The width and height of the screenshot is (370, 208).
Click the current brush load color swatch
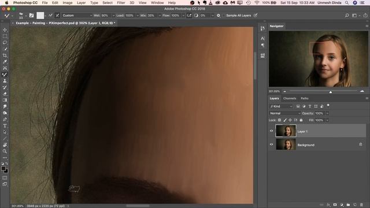click(40, 16)
